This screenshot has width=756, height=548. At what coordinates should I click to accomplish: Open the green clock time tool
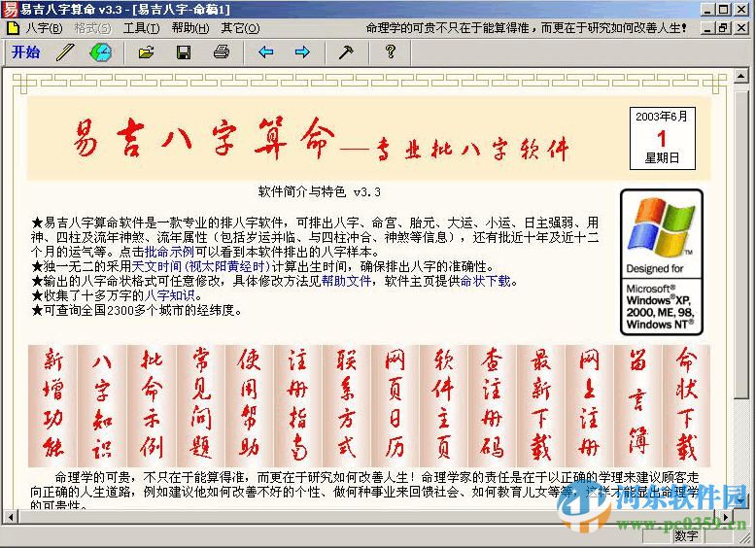tap(101, 52)
